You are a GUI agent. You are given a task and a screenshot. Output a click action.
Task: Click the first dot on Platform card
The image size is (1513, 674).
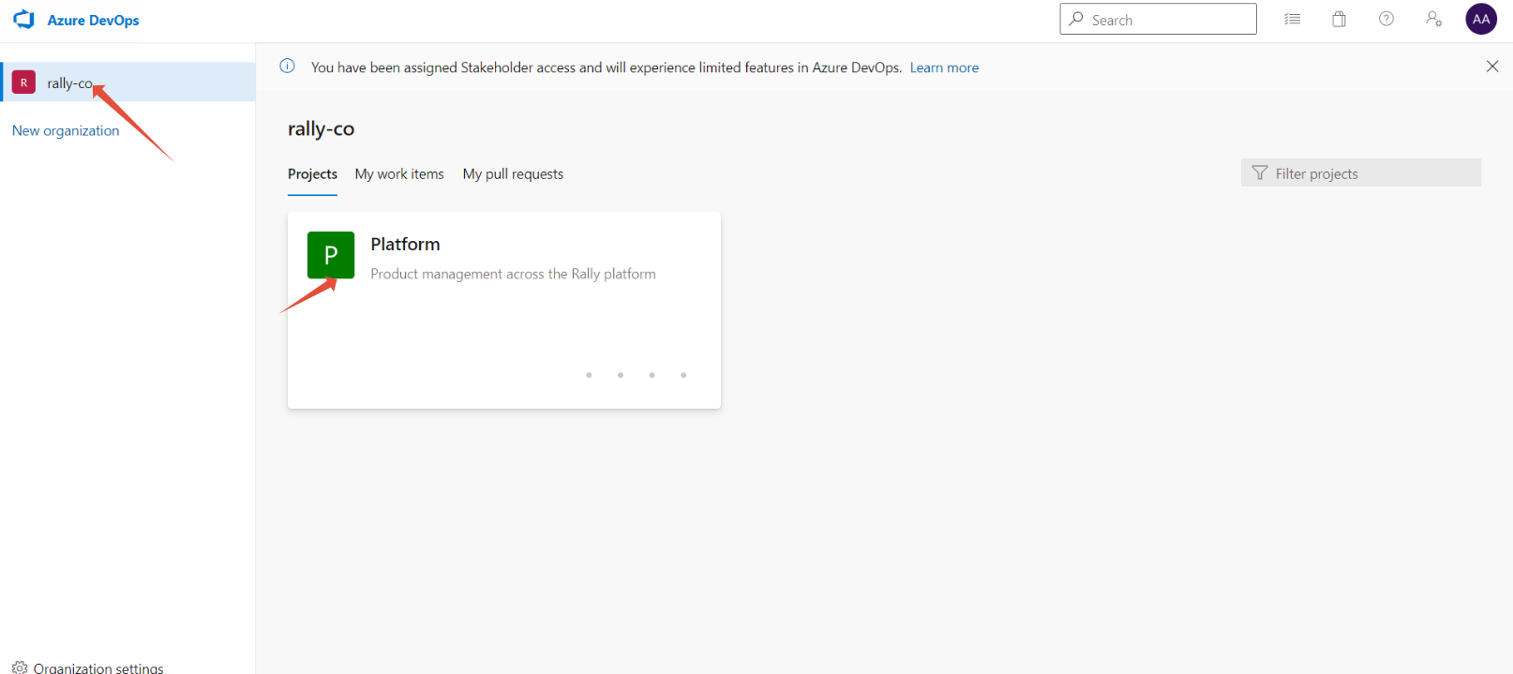click(x=589, y=375)
